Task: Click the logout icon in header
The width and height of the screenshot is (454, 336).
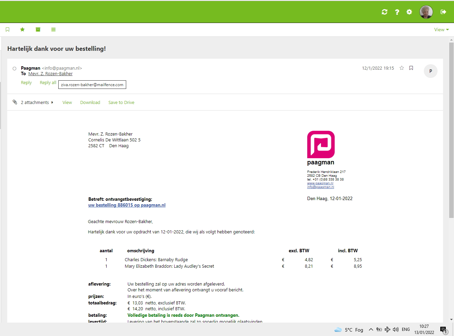Action: [x=443, y=12]
